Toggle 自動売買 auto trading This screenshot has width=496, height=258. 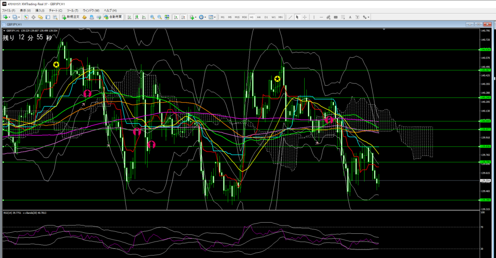tap(113, 17)
